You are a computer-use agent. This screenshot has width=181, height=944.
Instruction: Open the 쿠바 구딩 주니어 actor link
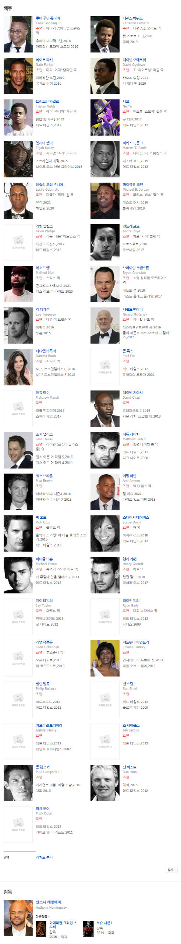point(48,18)
